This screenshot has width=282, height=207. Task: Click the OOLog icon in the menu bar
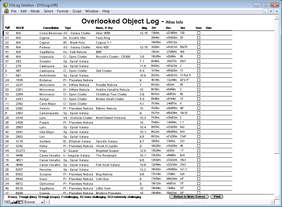click(6, 11)
